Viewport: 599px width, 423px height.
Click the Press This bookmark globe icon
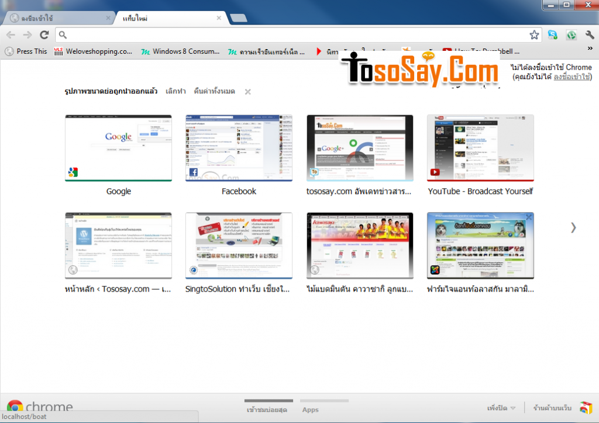point(9,51)
